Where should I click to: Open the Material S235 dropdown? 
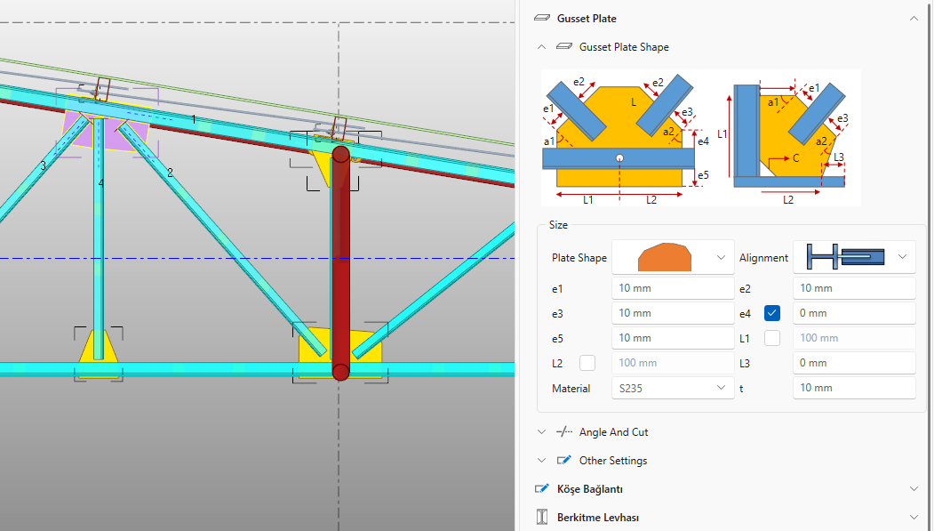tap(673, 388)
